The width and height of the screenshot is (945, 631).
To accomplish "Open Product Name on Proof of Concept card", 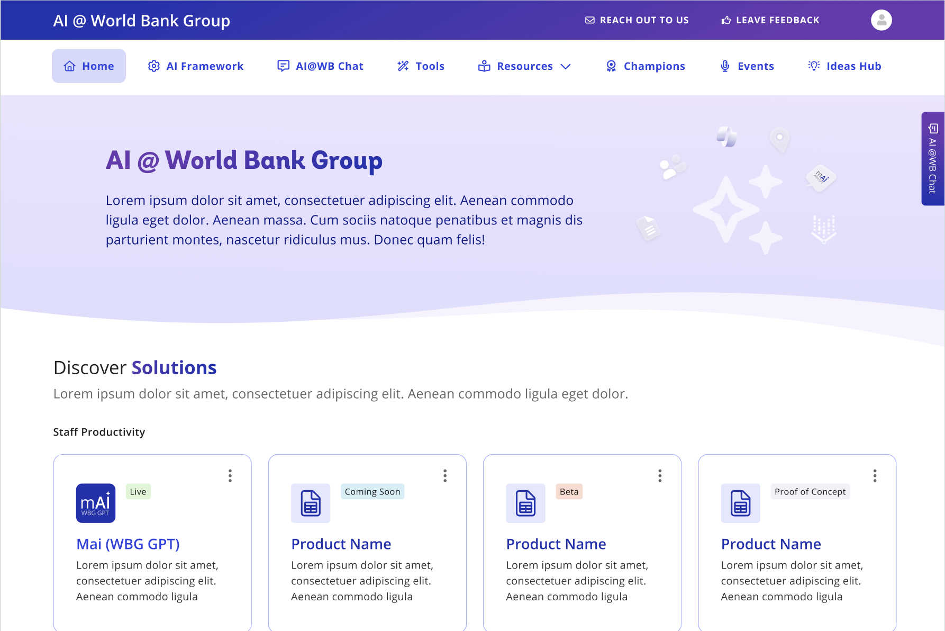I will (770, 544).
